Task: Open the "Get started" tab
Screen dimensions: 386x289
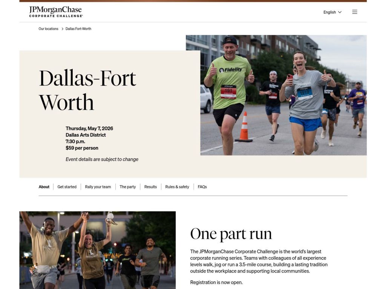Action: (x=67, y=187)
